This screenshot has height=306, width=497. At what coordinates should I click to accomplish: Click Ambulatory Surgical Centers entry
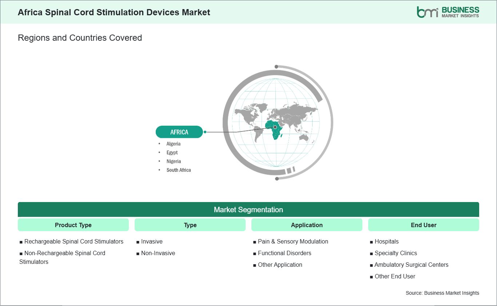pyautogui.click(x=409, y=265)
